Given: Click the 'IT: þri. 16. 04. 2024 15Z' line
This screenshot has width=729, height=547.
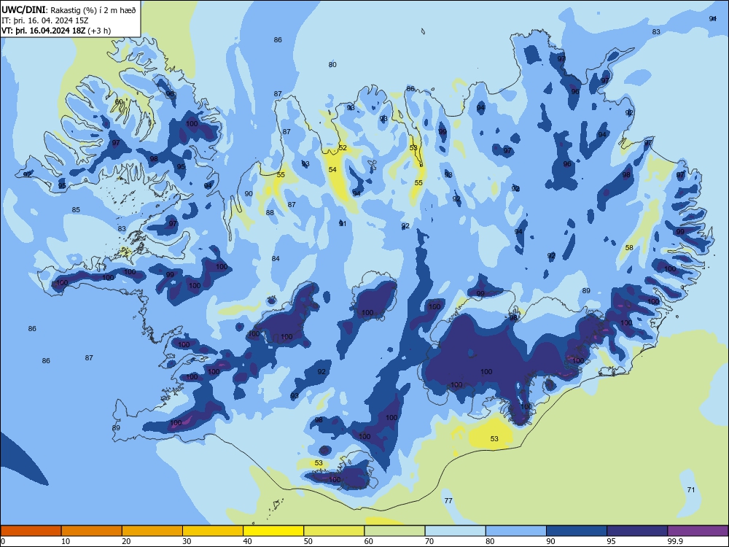Looking at the screenshot, I should (45, 20).
